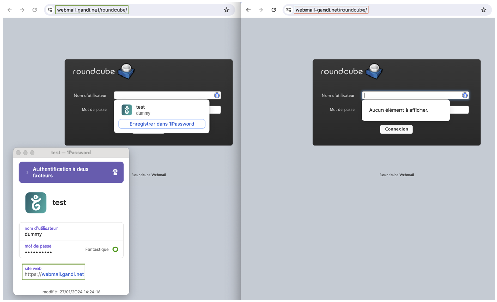Bookmark the webmail.gandi.net page with the star
The height and width of the screenshot is (302, 497).
226,10
